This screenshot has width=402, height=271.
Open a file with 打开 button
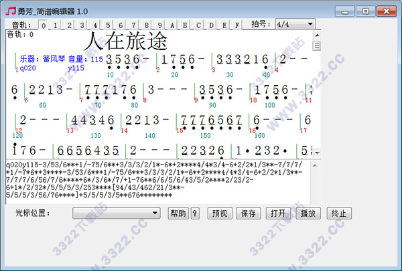(x=278, y=213)
